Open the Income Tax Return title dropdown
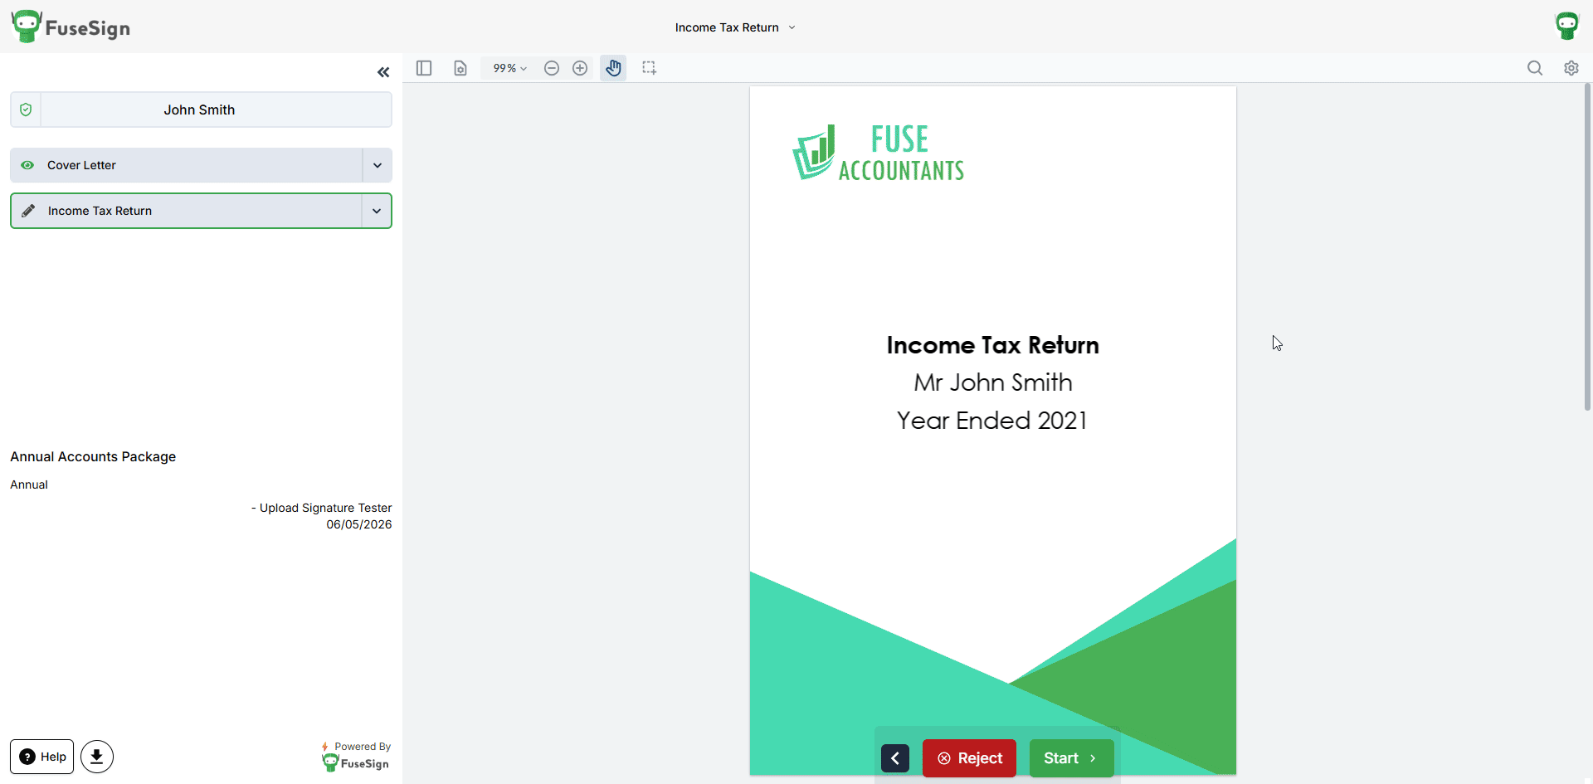 [x=735, y=27]
